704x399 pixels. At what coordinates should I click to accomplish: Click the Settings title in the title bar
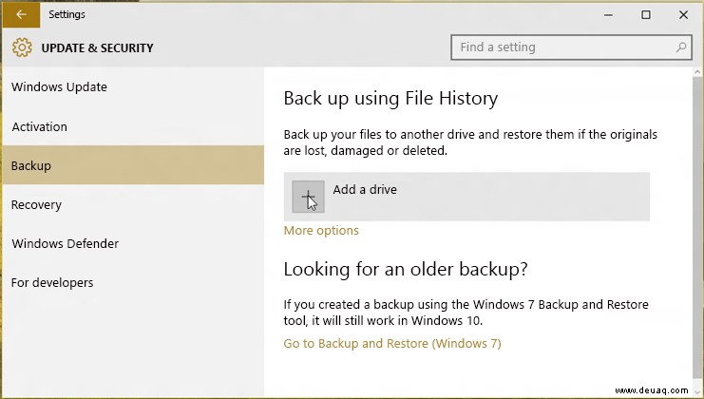click(x=67, y=15)
